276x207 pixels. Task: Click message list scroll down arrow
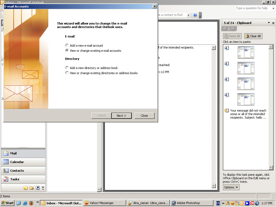99,189
